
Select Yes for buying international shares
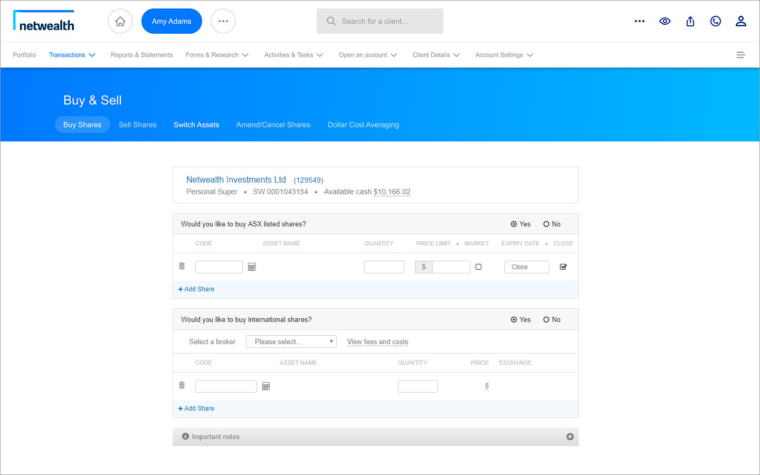[x=514, y=320]
